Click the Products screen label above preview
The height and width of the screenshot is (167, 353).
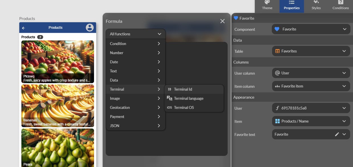tap(27, 19)
